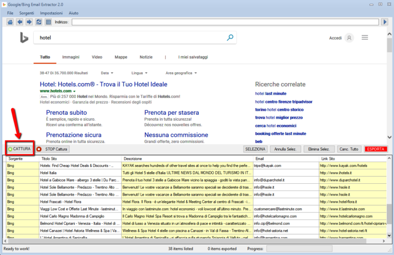Open the Bing hamburger menu
The height and width of the screenshot is (255, 394).
365,37
